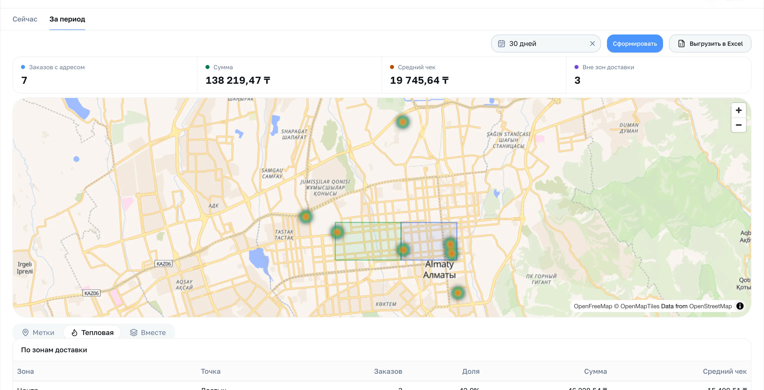
Task: Switch map mode to Метки
Action: coord(38,332)
